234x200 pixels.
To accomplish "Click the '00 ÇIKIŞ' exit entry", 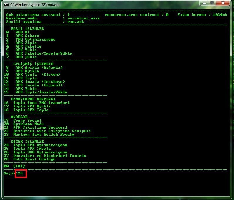I will pyautogui.click(x=14, y=166).
